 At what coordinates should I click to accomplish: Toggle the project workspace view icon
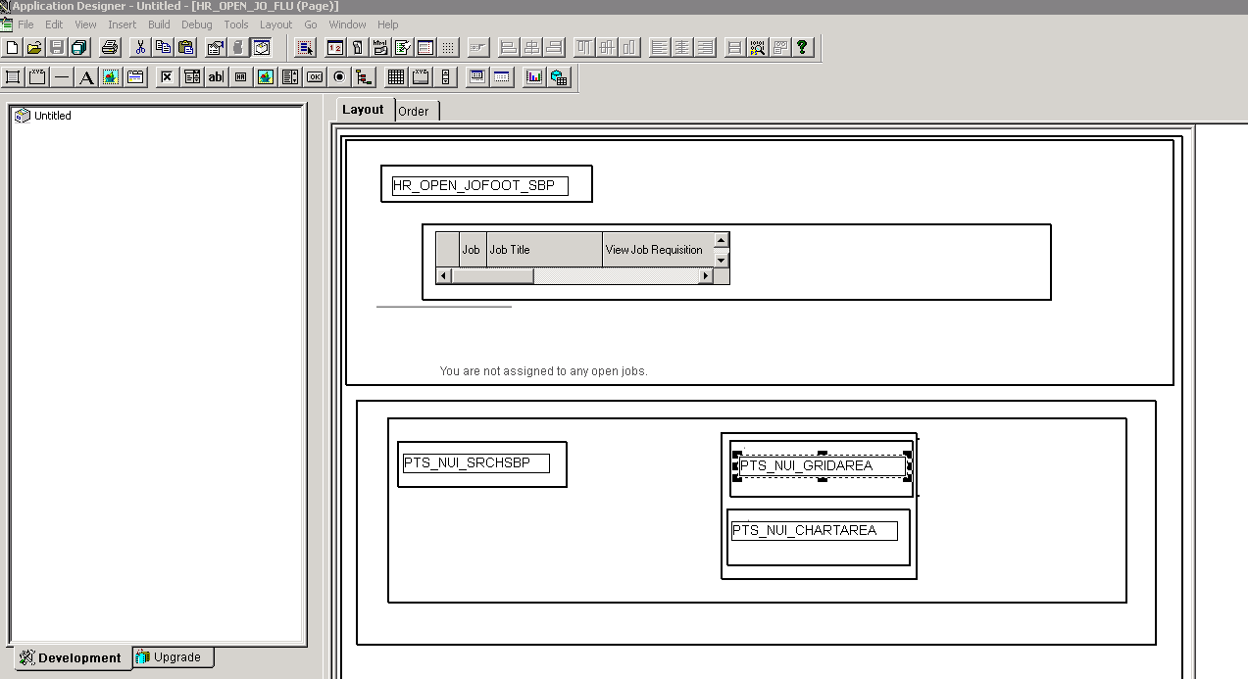tap(261, 47)
